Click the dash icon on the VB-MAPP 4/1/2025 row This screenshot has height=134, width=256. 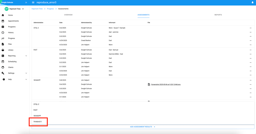[x=250, y=97]
